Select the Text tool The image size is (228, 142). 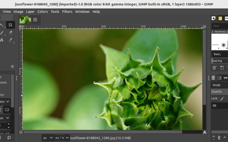click(2, 40)
